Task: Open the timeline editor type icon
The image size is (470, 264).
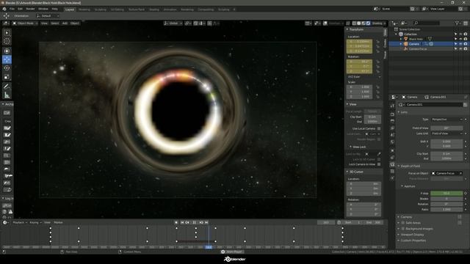Action: pyautogui.click(x=5, y=222)
